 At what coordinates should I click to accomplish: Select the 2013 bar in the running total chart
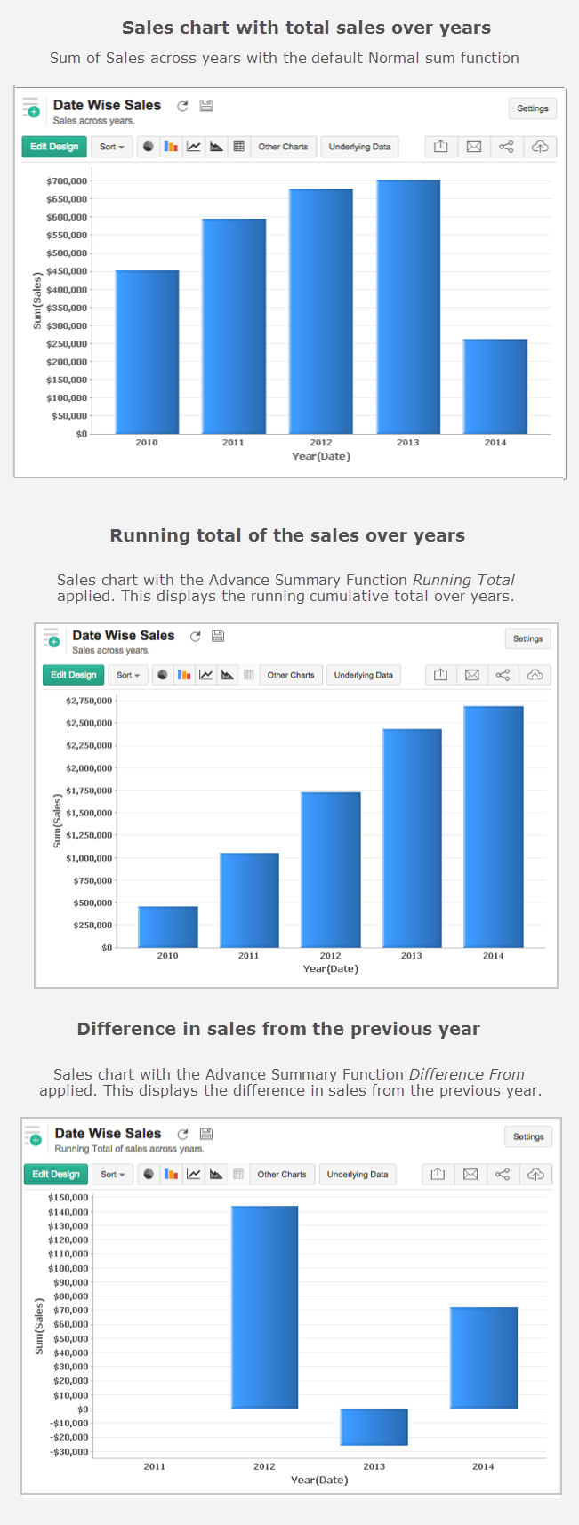pyautogui.click(x=411, y=836)
